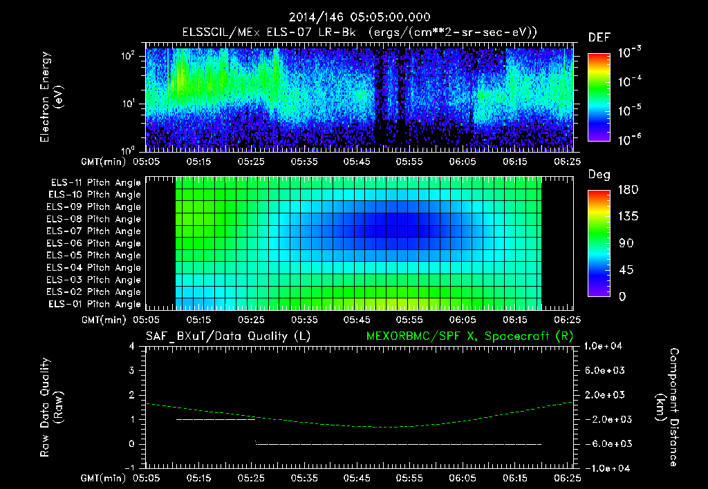Click the 'ELS-10 Pitch Angle' row label
The width and height of the screenshot is (708, 489).
[x=94, y=195]
